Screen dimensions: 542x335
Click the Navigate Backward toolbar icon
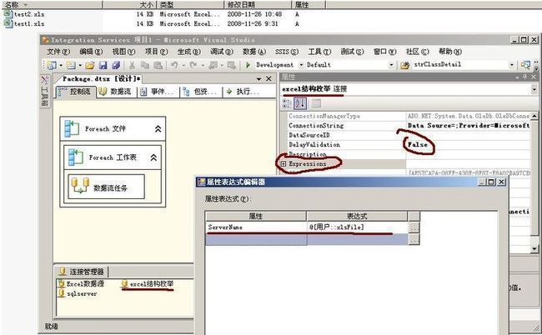213,65
